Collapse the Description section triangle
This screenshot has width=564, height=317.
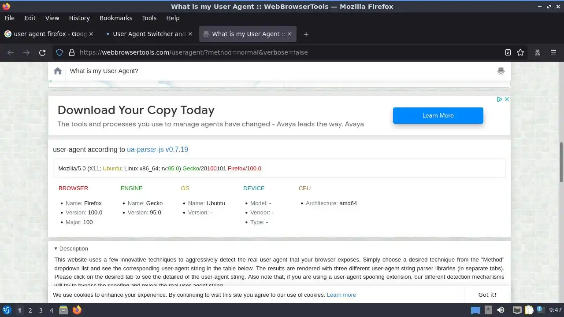pos(56,249)
